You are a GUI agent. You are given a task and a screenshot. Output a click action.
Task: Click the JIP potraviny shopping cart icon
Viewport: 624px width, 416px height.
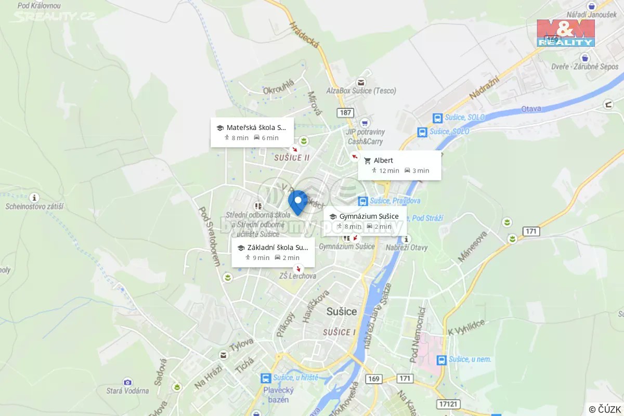coord(366,123)
